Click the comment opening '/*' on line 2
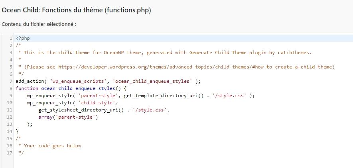Viewport: 353px width, 168px height. (18, 46)
